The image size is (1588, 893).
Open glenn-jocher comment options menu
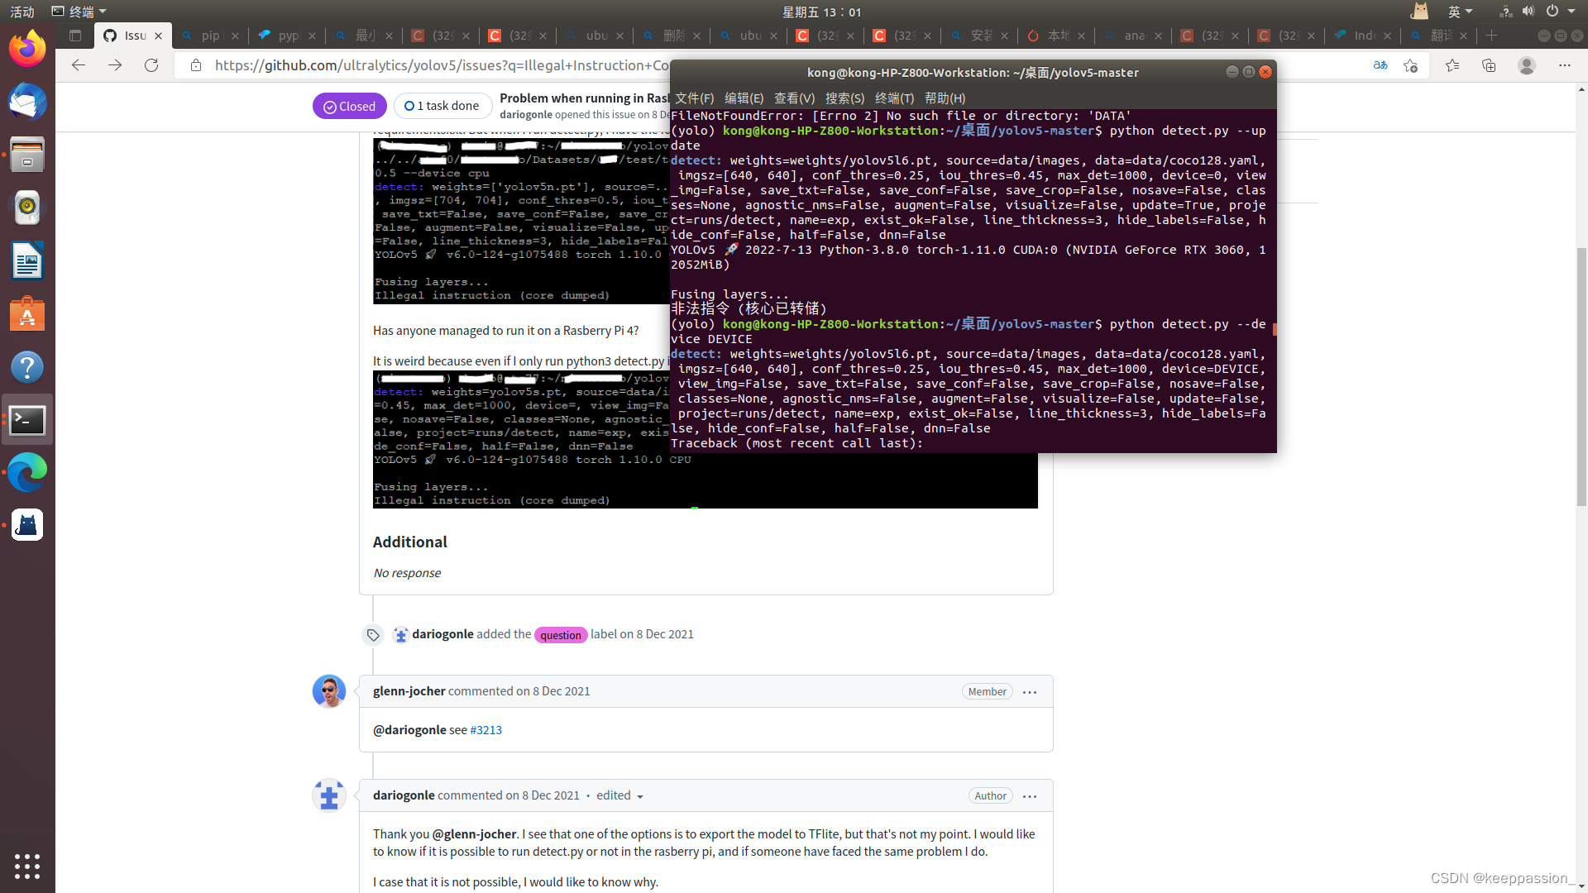pyautogui.click(x=1030, y=692)
